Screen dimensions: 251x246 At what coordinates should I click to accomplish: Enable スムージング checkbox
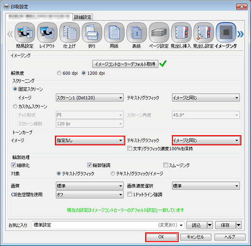point(166,165)
